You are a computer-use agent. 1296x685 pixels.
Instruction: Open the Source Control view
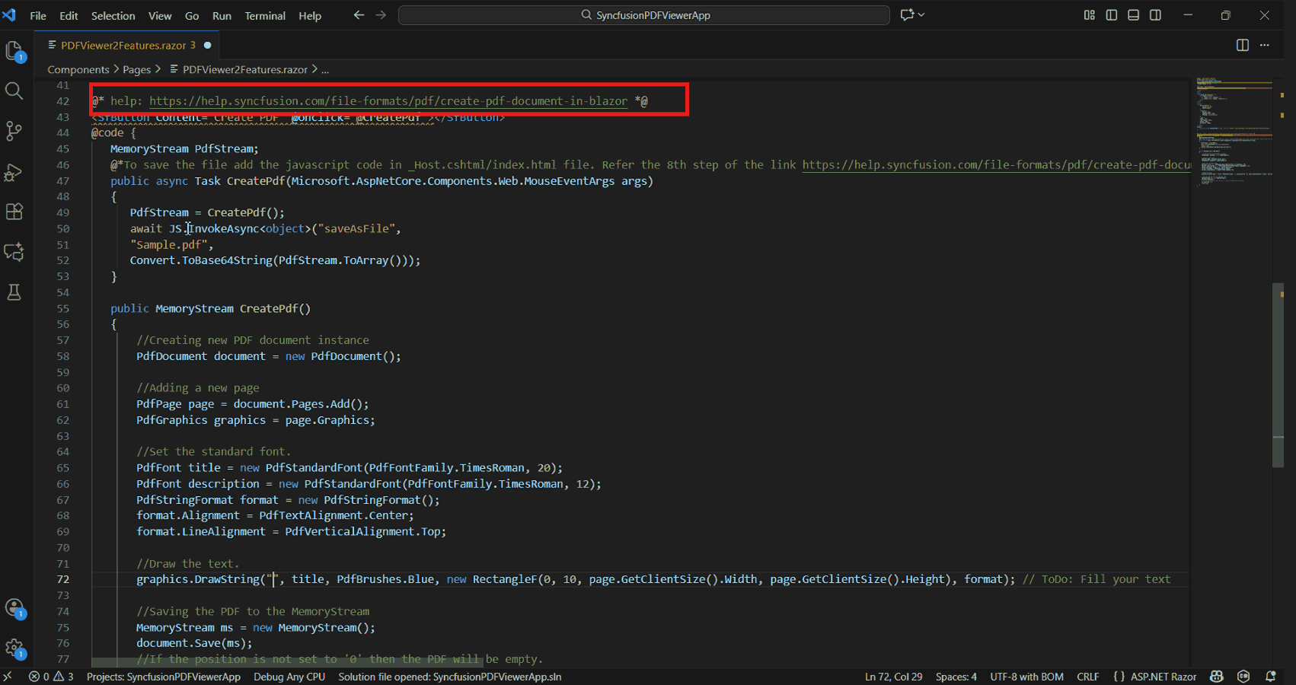[14, 131]
